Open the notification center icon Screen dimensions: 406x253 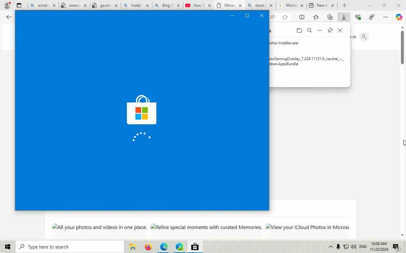396,247
